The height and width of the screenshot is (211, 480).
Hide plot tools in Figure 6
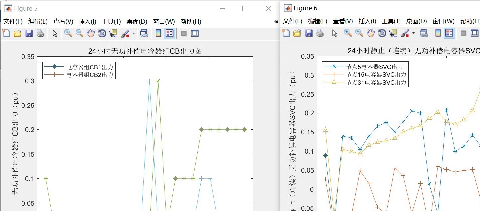point(463,33)
